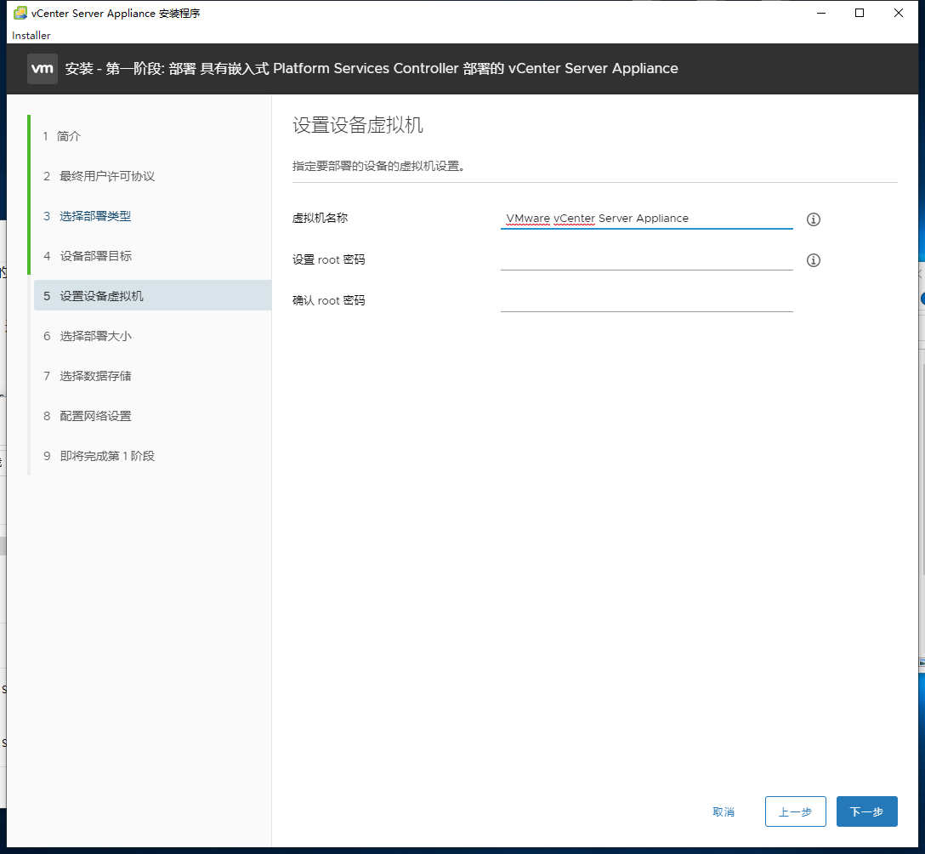This screenshot has height=854, width=925.
Task: Open the Installer menu
Action: (x=31, y=36)
